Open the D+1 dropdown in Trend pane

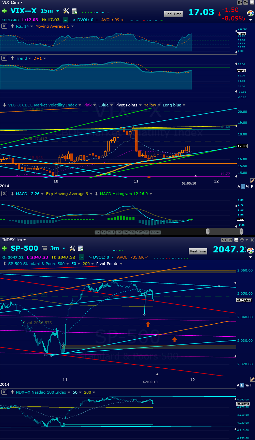pos(44,58)
